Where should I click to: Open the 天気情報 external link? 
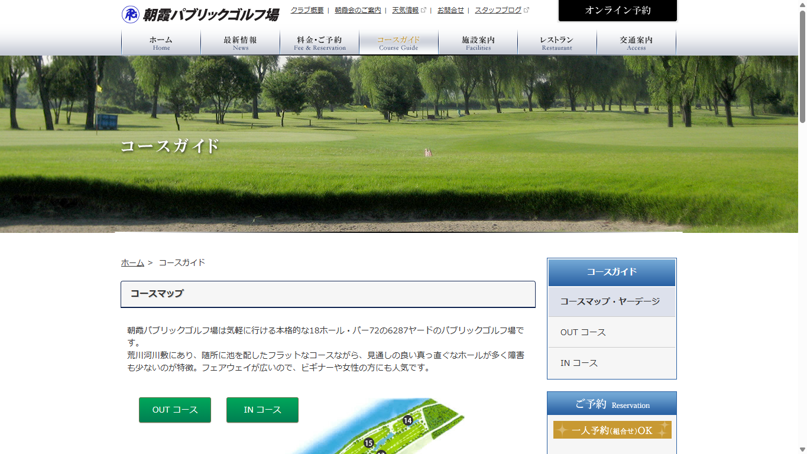409,10
